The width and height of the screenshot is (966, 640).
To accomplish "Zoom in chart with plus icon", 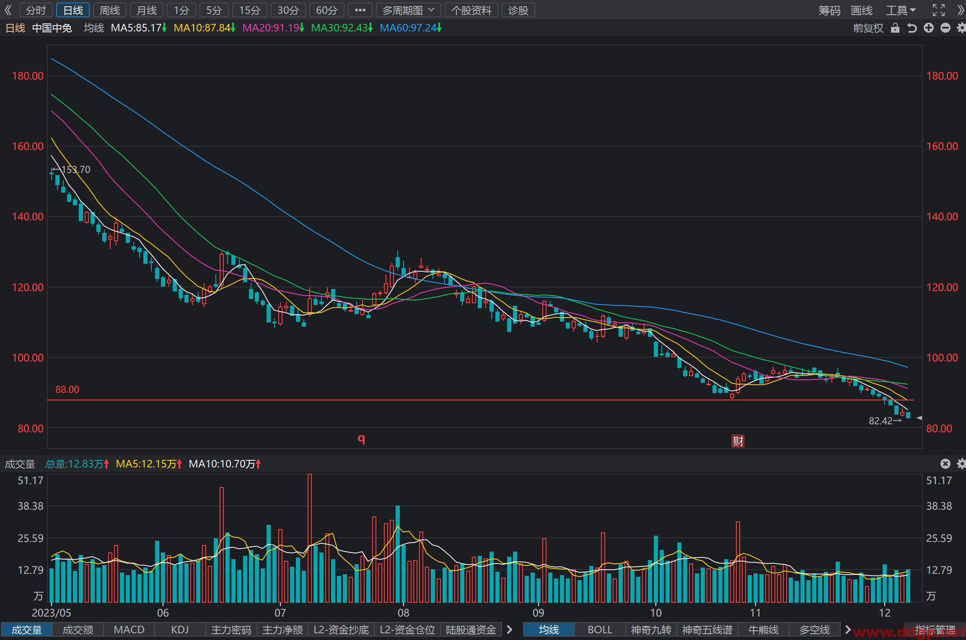I will (929, 28).
